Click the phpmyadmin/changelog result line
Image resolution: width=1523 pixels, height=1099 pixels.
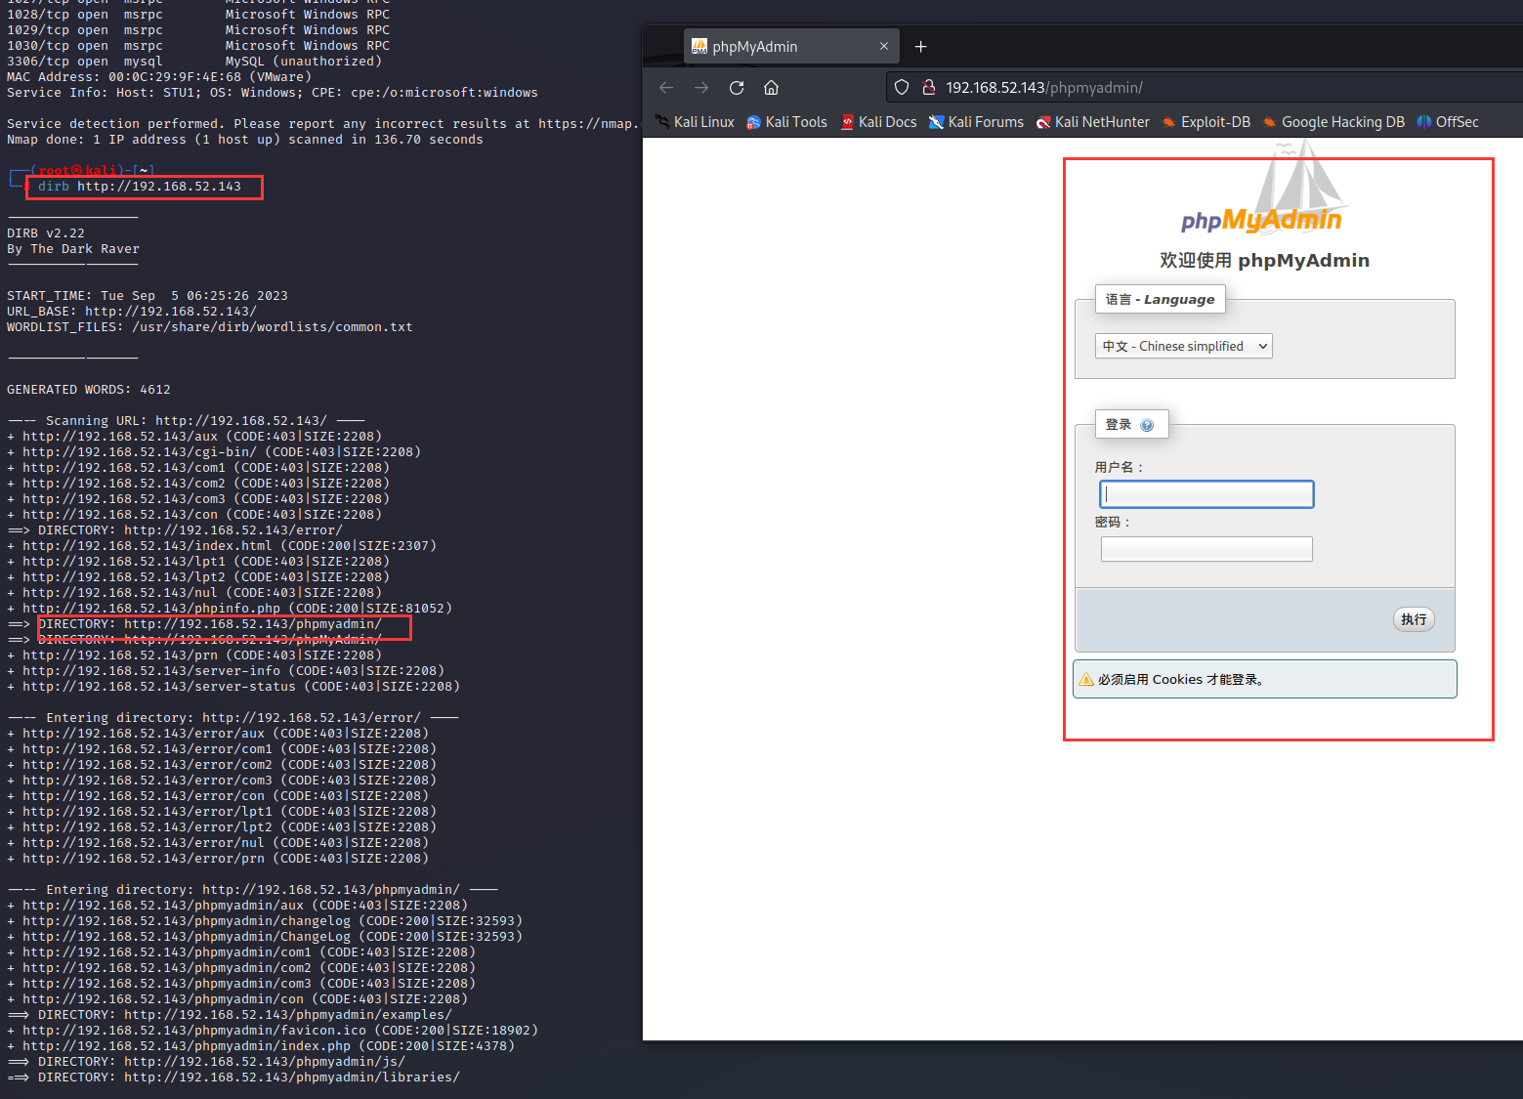tap(265, 921)
